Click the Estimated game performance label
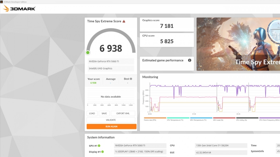The width and height of the screenshot is (280, 157). [163, 60]
